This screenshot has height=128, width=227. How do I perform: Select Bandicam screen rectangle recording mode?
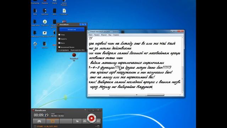52,121
